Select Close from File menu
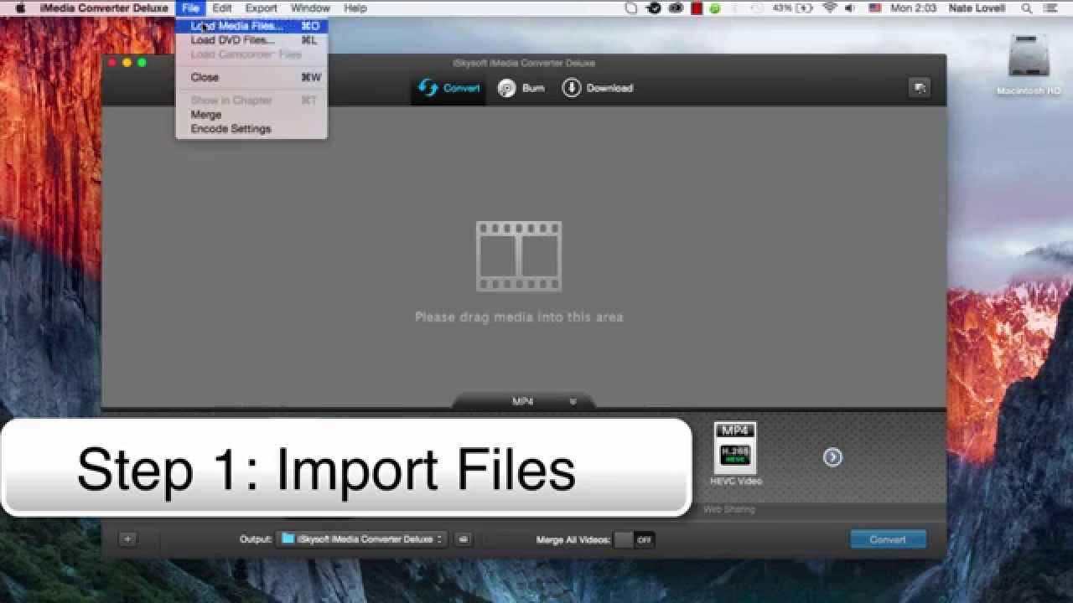1073x603 pixels. [x=251, y=77]
